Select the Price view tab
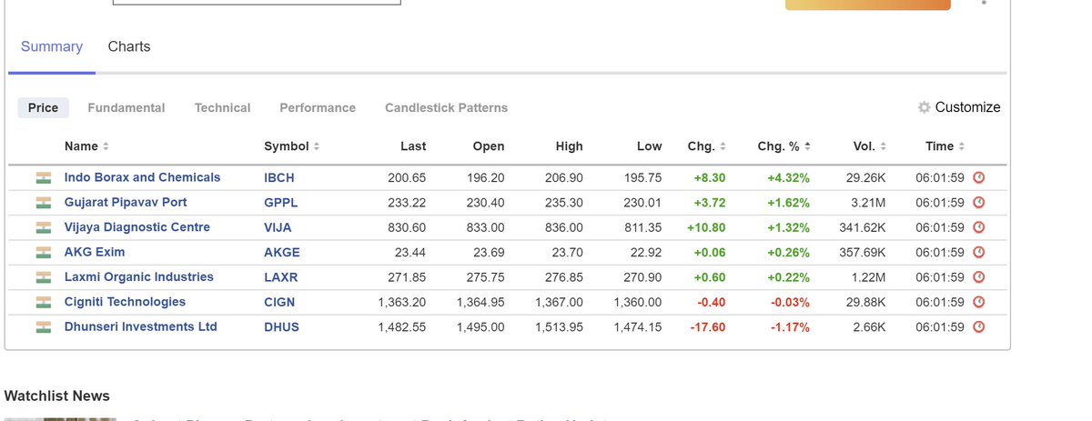1092x421 pixels. [43, 107]
